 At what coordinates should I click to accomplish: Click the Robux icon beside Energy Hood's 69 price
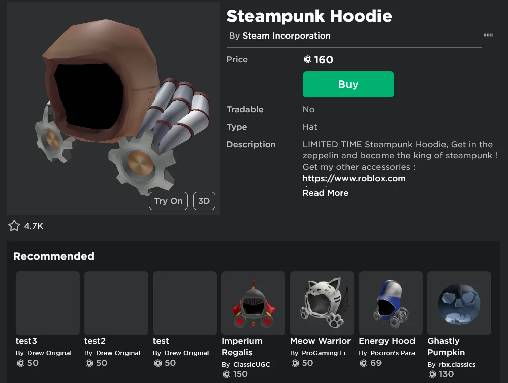coord(364,363)
